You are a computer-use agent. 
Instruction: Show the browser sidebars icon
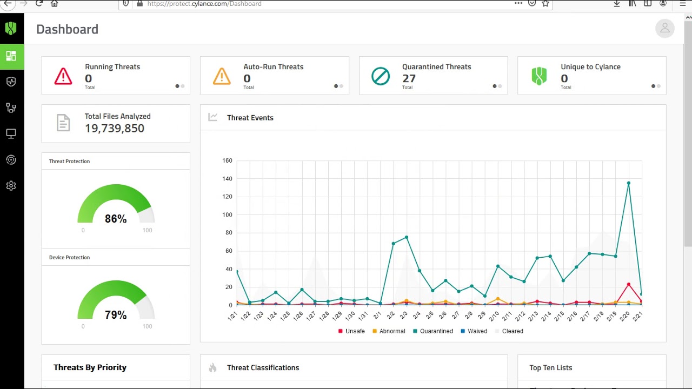(x=647, y=3)
